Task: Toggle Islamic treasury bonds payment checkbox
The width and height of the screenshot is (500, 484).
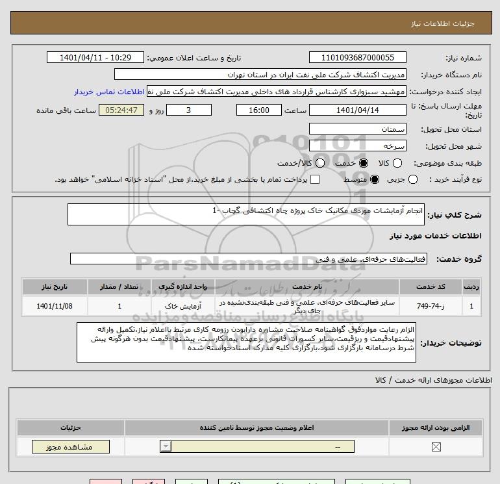Action: [315, 179]
